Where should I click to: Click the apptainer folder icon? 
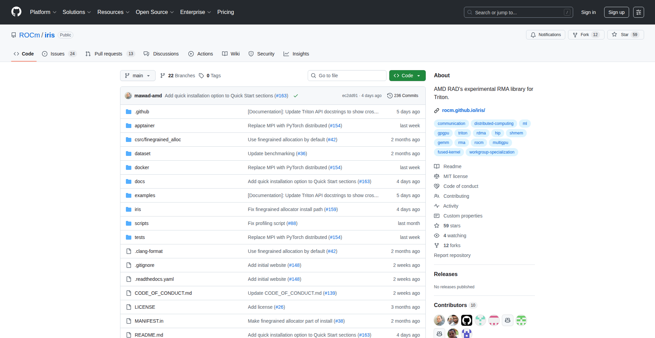[129, 126]
